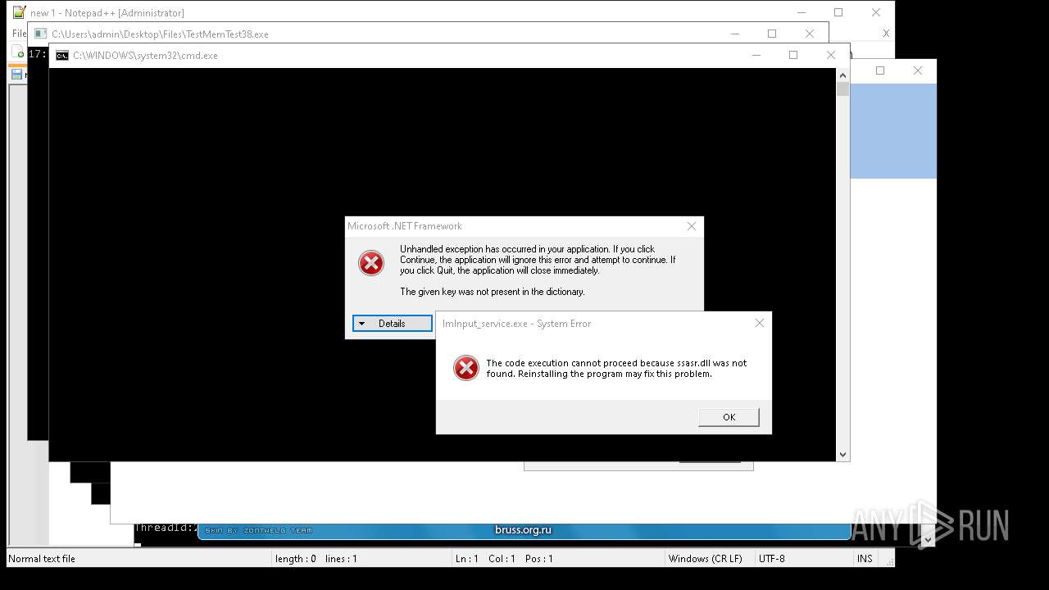The height and width of the screenshot is (590, 1049).
Task: Close the TestMemTest38.exe window
Action: [x=810, y=34]
